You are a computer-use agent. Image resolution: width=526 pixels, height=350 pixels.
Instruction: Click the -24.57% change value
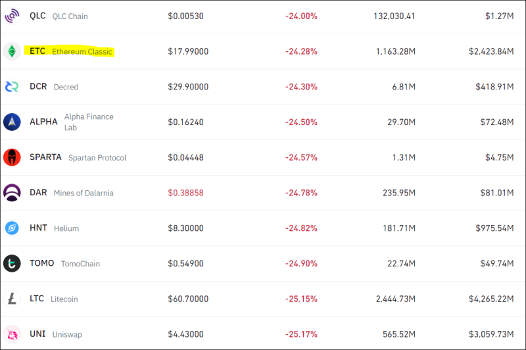tap(301, 157)
